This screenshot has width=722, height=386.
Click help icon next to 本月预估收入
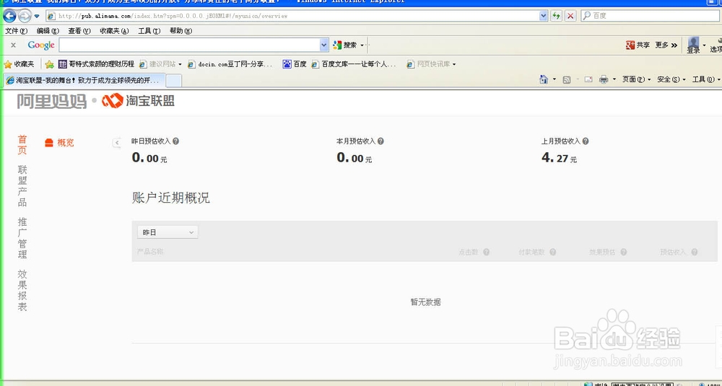click(x=380, y=141)
